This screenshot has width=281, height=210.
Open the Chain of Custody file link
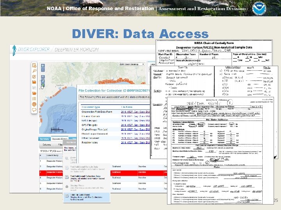click(135, 116)
